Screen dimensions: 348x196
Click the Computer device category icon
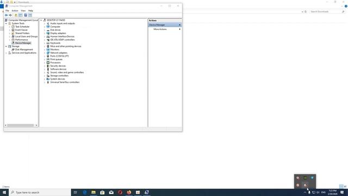click(48, 27)
